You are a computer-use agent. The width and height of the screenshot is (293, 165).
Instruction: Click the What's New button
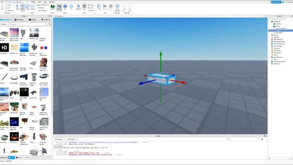tap(276, 2)
